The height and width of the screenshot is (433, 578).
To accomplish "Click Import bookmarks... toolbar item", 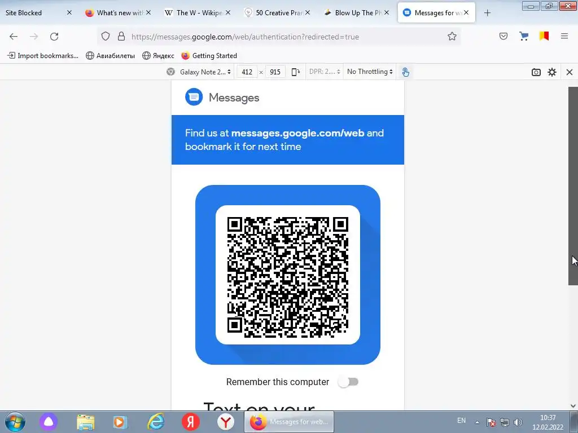I will (43, 56).
